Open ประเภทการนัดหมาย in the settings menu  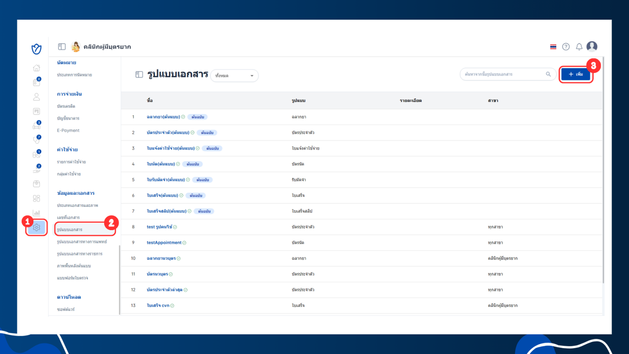point(75,75)
